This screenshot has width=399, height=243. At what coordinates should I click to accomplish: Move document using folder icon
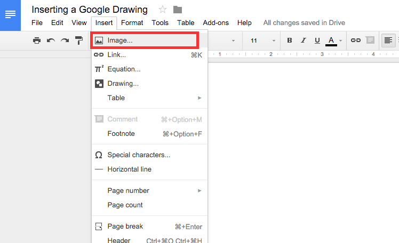(178, 10)
